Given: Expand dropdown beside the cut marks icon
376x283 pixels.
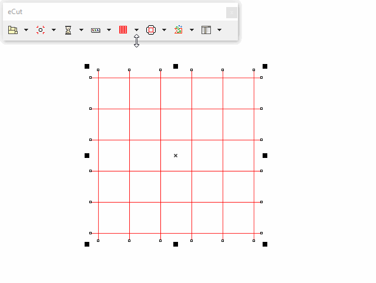Looking at the screenshot, I should (x=53, y=30).
